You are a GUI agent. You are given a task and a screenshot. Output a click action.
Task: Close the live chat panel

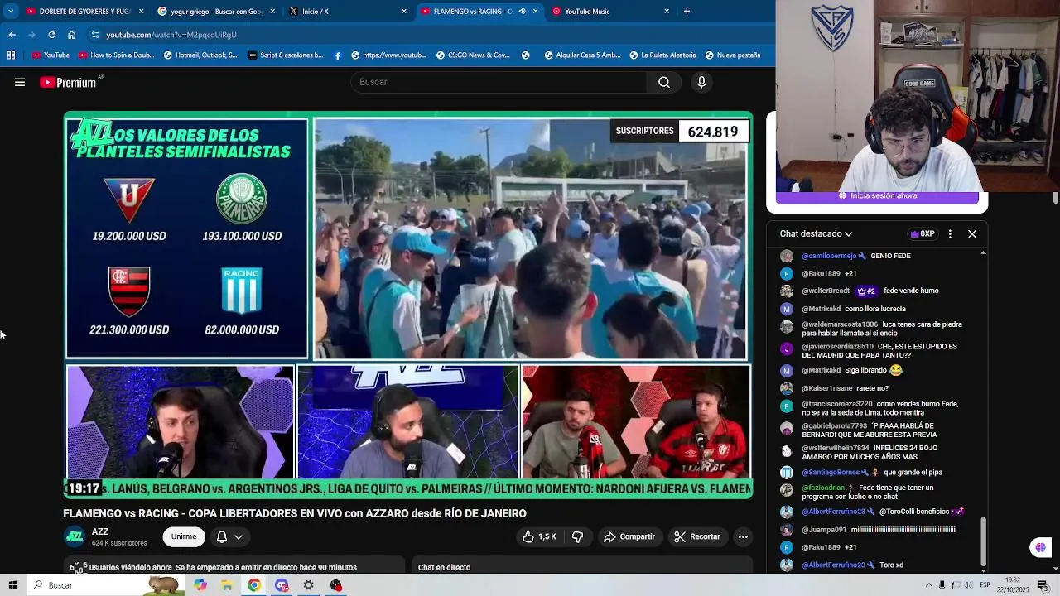[x=972, y=233]
